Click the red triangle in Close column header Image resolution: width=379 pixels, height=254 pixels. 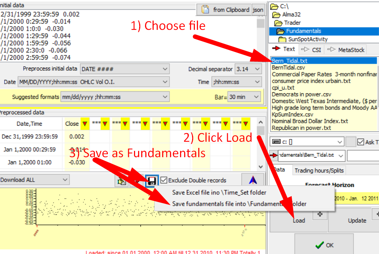coord(85,124)
